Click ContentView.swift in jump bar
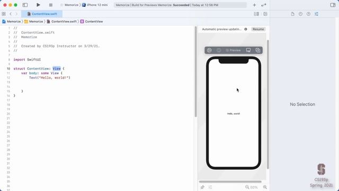This screenshot has width=339, height=191. pyautogui.click(x=62, y=21)
